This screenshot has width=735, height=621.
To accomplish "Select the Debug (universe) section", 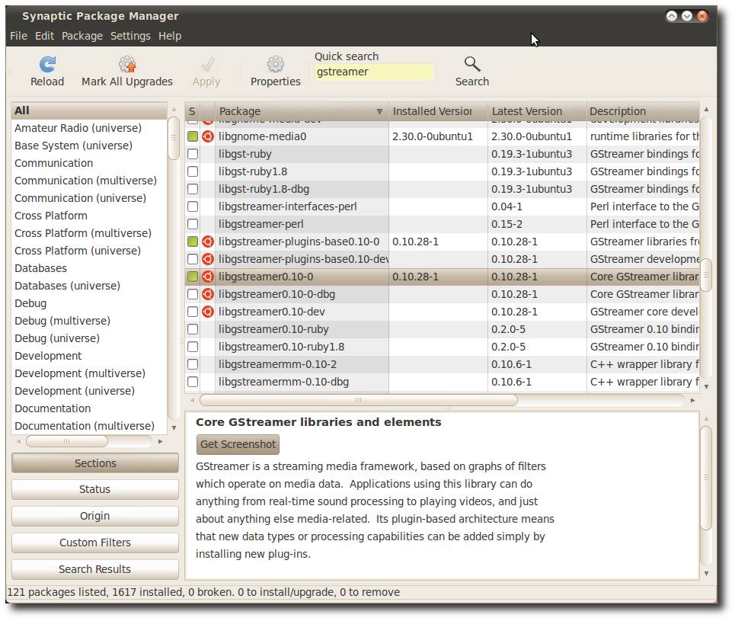I will point(89,338).
